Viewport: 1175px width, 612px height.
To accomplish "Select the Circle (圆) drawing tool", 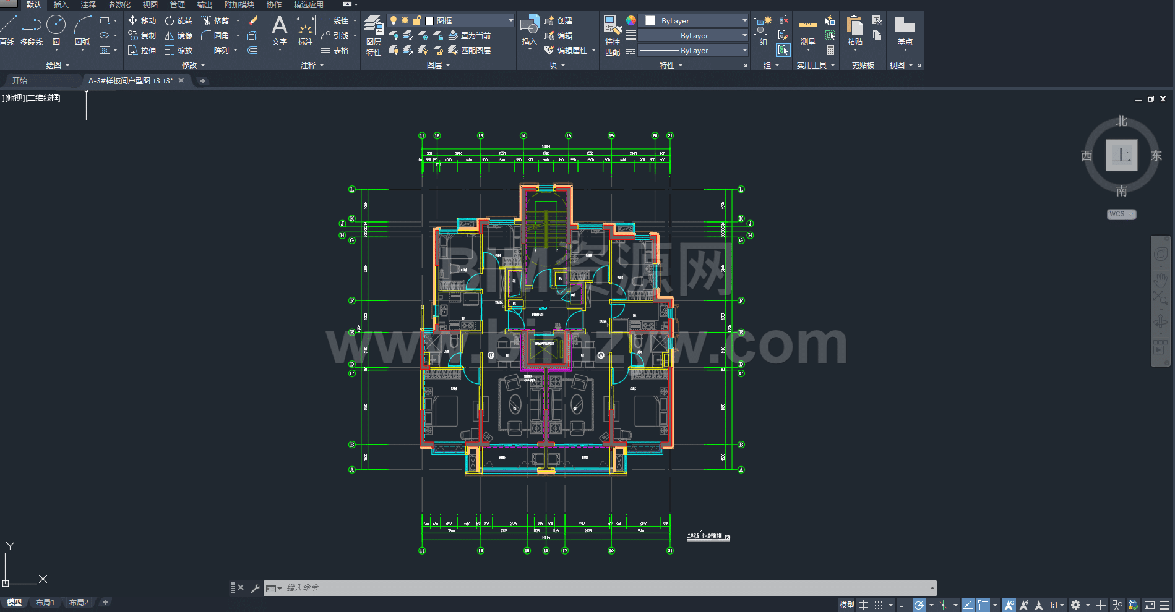I will pos(56,31).
